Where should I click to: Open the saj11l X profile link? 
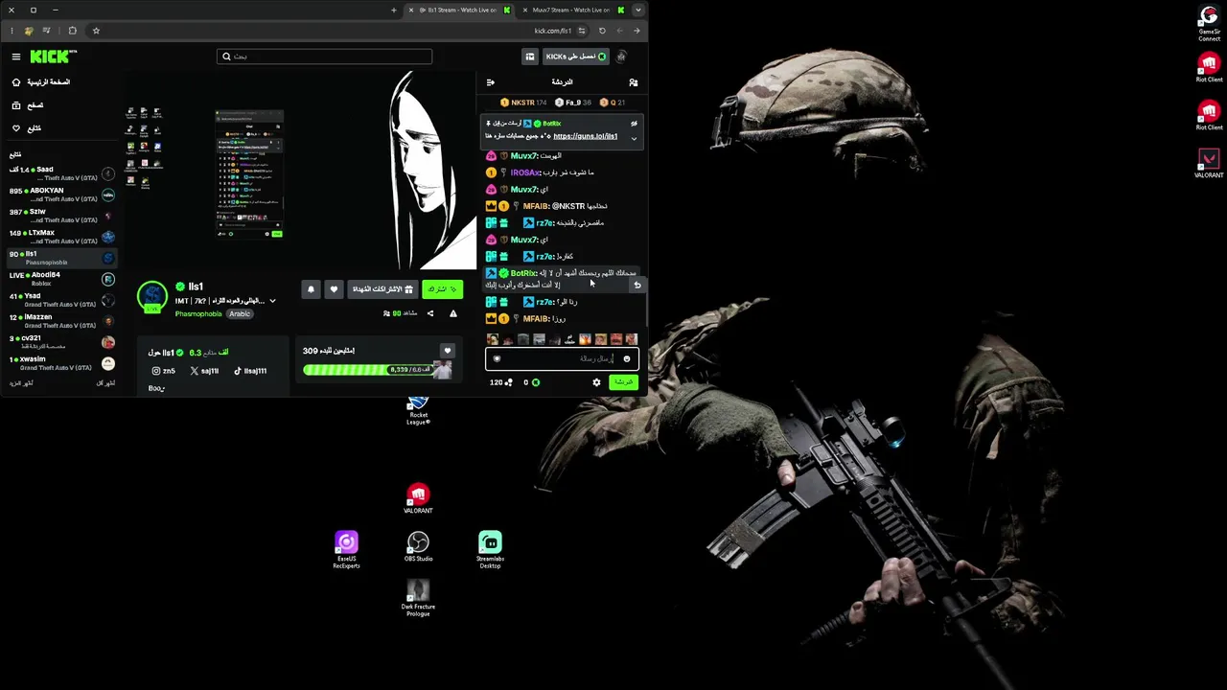(204, 371)
